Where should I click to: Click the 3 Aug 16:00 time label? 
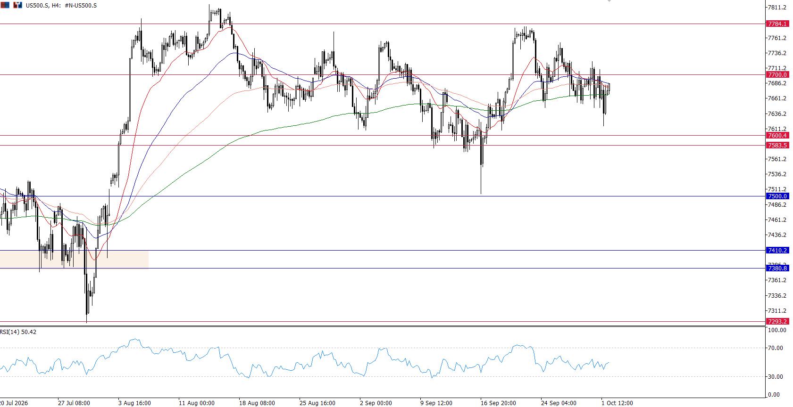tap(134, 403)
